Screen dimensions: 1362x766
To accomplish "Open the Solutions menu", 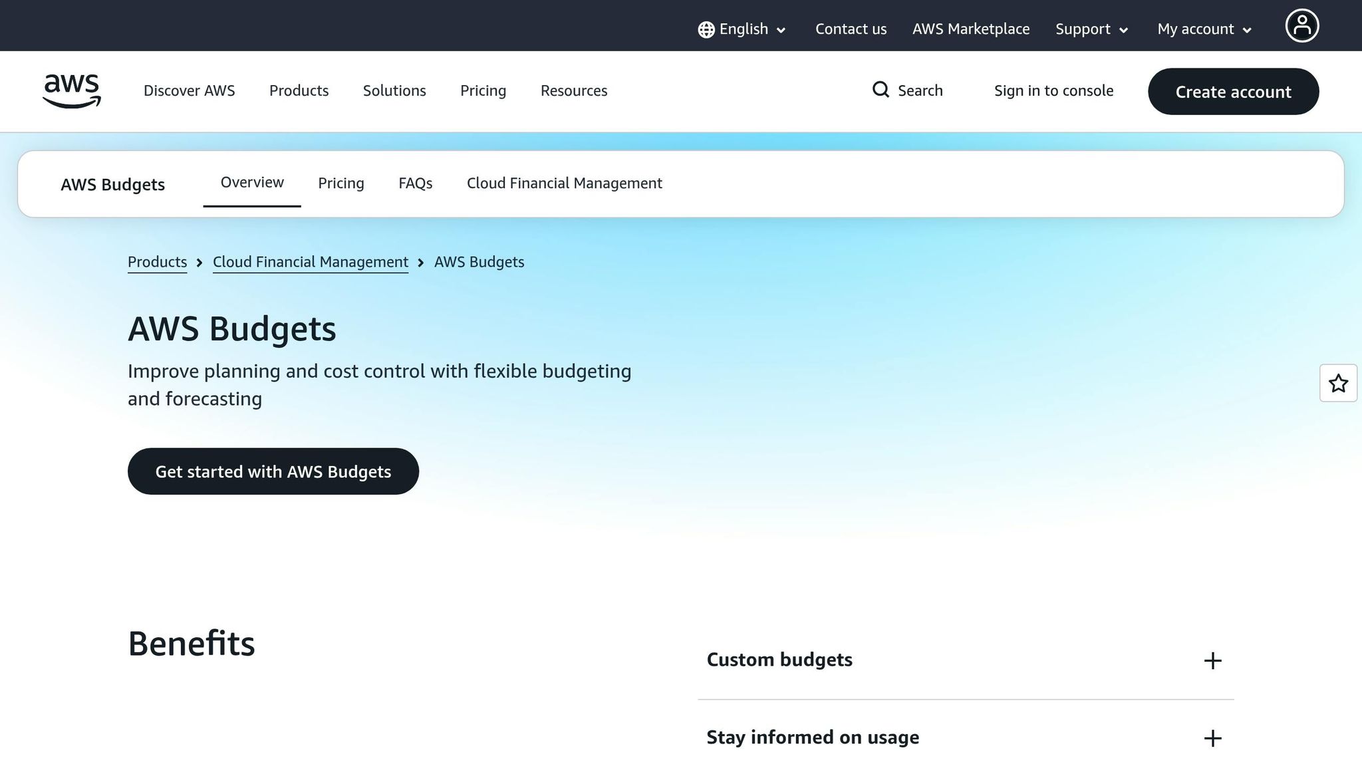I will point(394,91).
